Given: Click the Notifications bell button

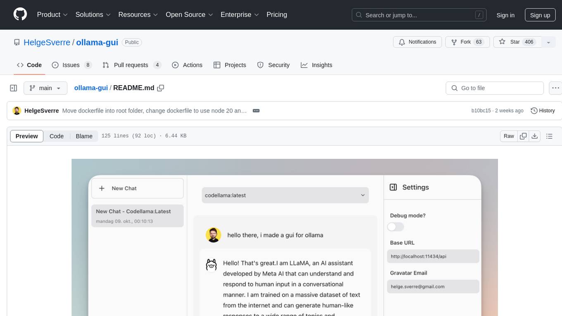Looking at the screenshot, I should (x=417, y=42).
